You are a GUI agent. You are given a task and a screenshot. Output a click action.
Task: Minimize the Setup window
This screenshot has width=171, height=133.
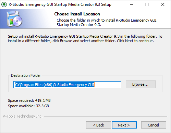[132, 4]
